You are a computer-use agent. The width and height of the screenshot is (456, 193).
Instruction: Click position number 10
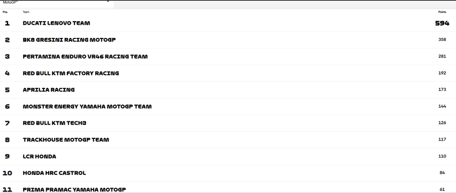[x=7, y=173]
